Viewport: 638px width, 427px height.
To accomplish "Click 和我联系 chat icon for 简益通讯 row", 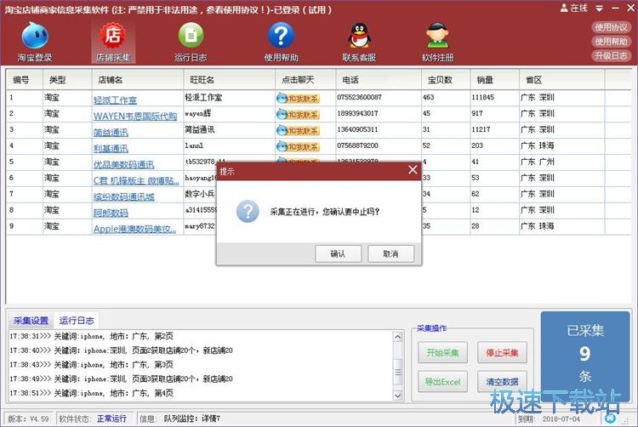I will [x=298, y=130].
